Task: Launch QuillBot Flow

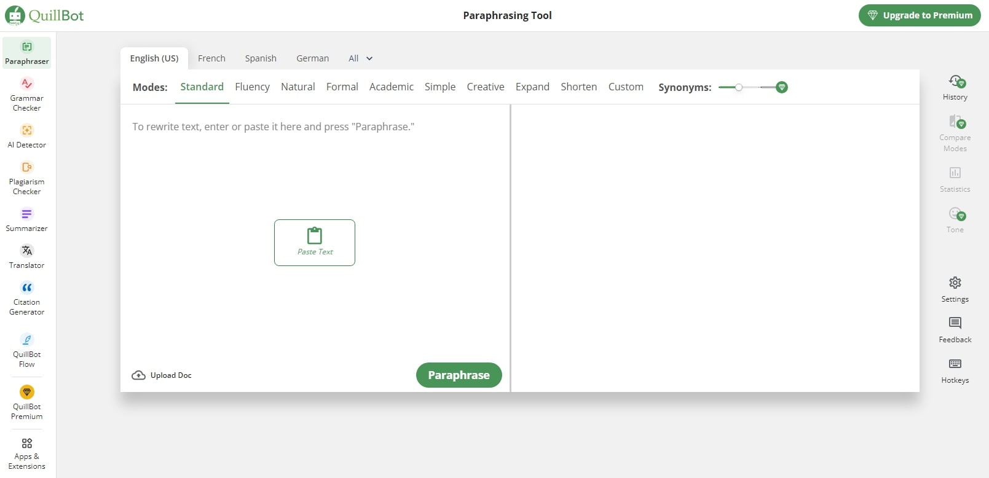Action: coord(26,350)
